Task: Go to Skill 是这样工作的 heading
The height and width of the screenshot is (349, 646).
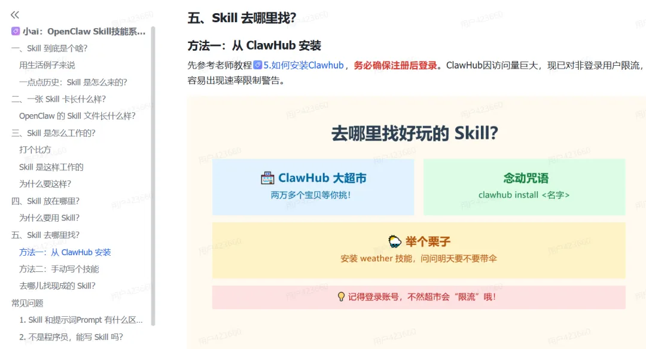Action: tap(51, 167)
